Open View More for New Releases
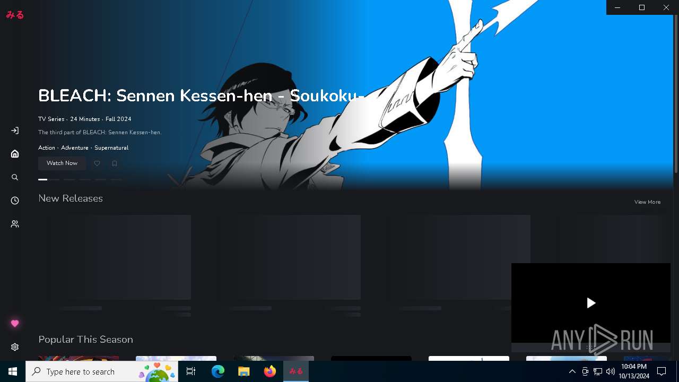The image size is (679, 382). tap(647, 202)
